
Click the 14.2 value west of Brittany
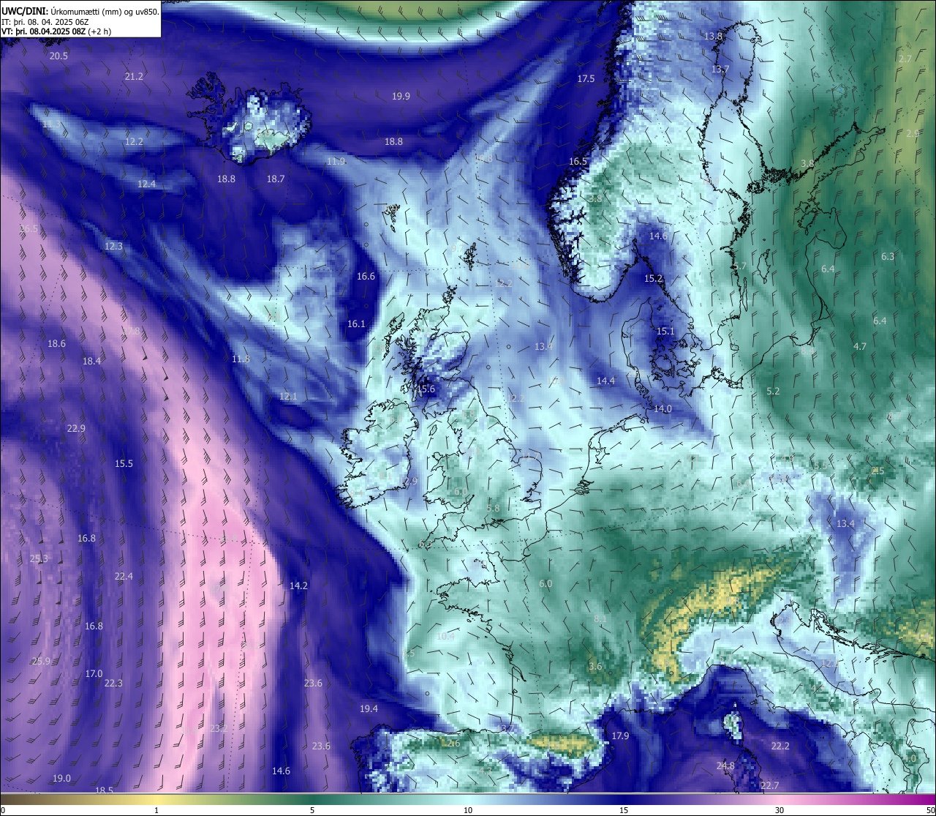pos(298,585)
